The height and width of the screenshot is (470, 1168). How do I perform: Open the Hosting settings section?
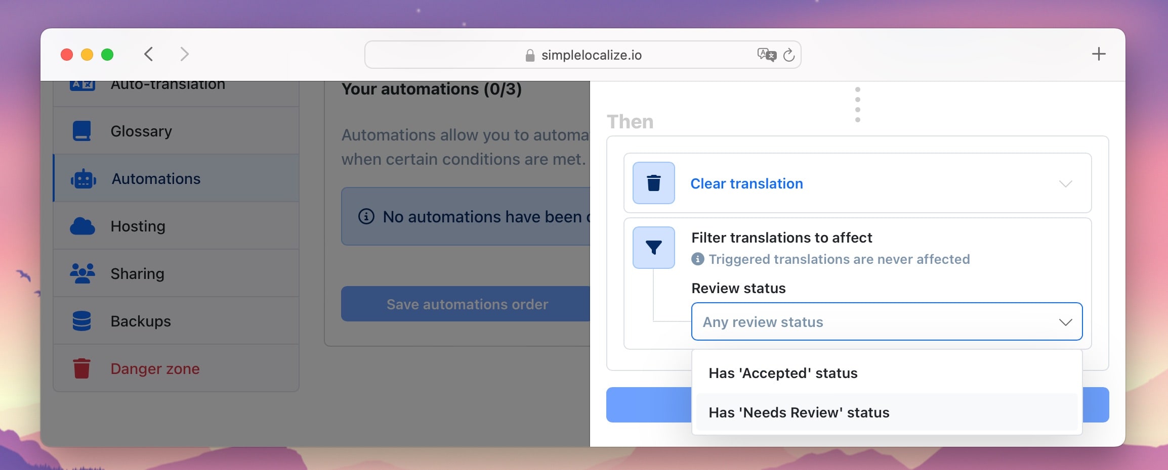[176, 226]
